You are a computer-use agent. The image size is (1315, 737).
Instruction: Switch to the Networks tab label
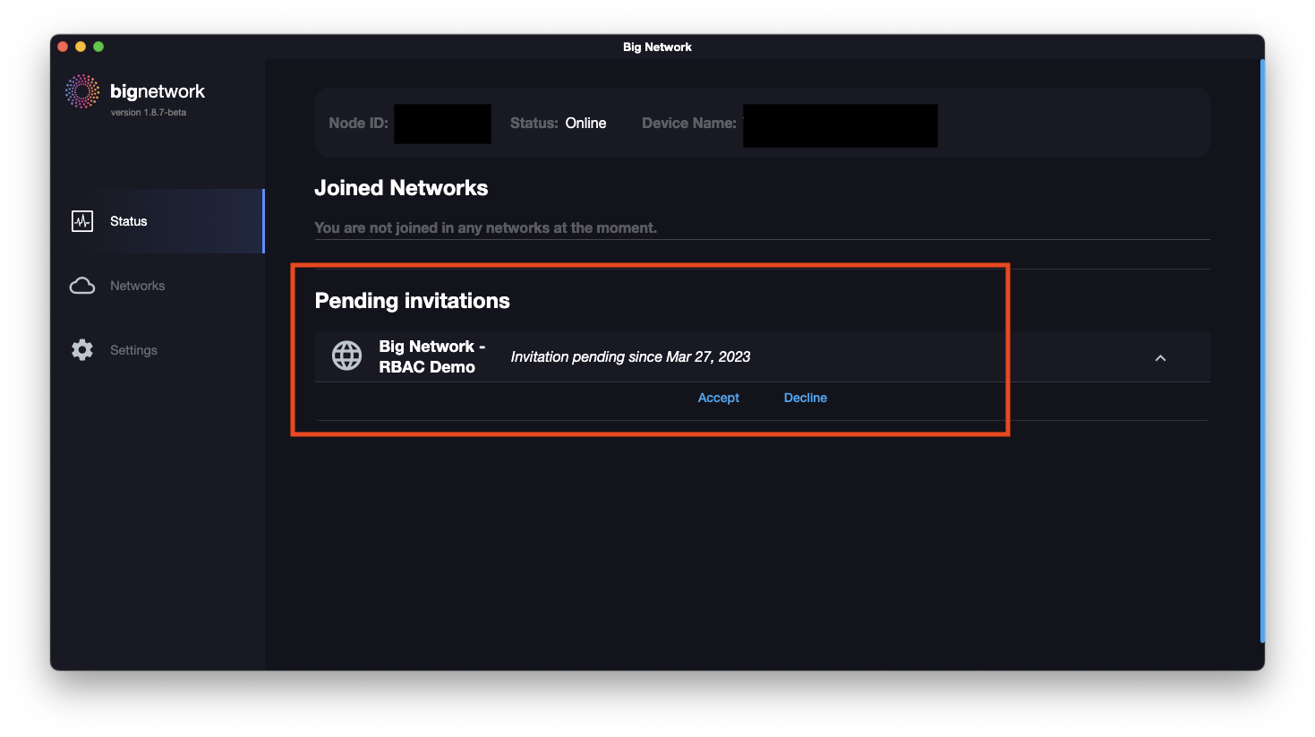137,286
